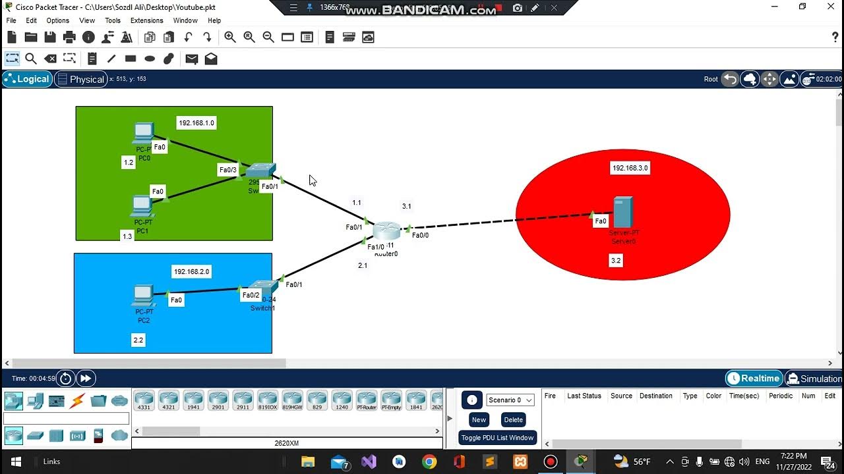The height and width of the screenshot is (474, 844).
Task: Click the Delete scenario button
Action: pyautogui.click(x=513, y=419)
